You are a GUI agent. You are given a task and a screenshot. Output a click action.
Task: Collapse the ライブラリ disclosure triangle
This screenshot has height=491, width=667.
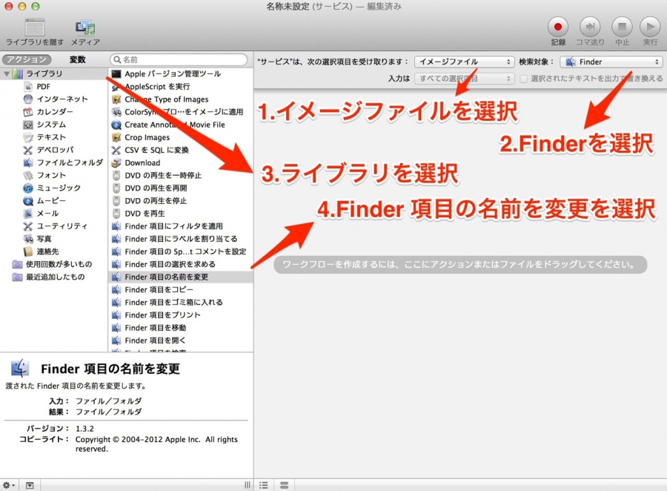point(7,73)
